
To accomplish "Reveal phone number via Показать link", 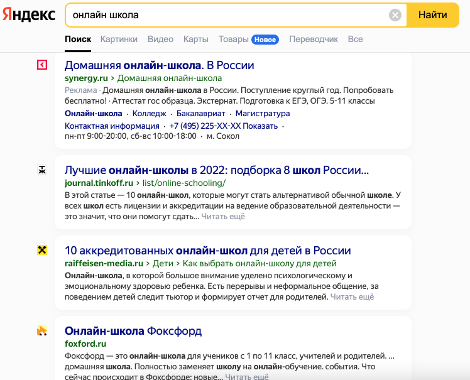I will (260, 126).
